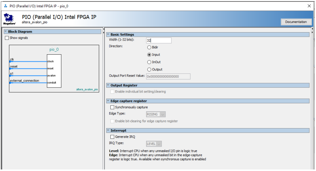The width and height of the screenshot is (316, 171).
Task: Open the Documentation button
Action: (296, 22)
